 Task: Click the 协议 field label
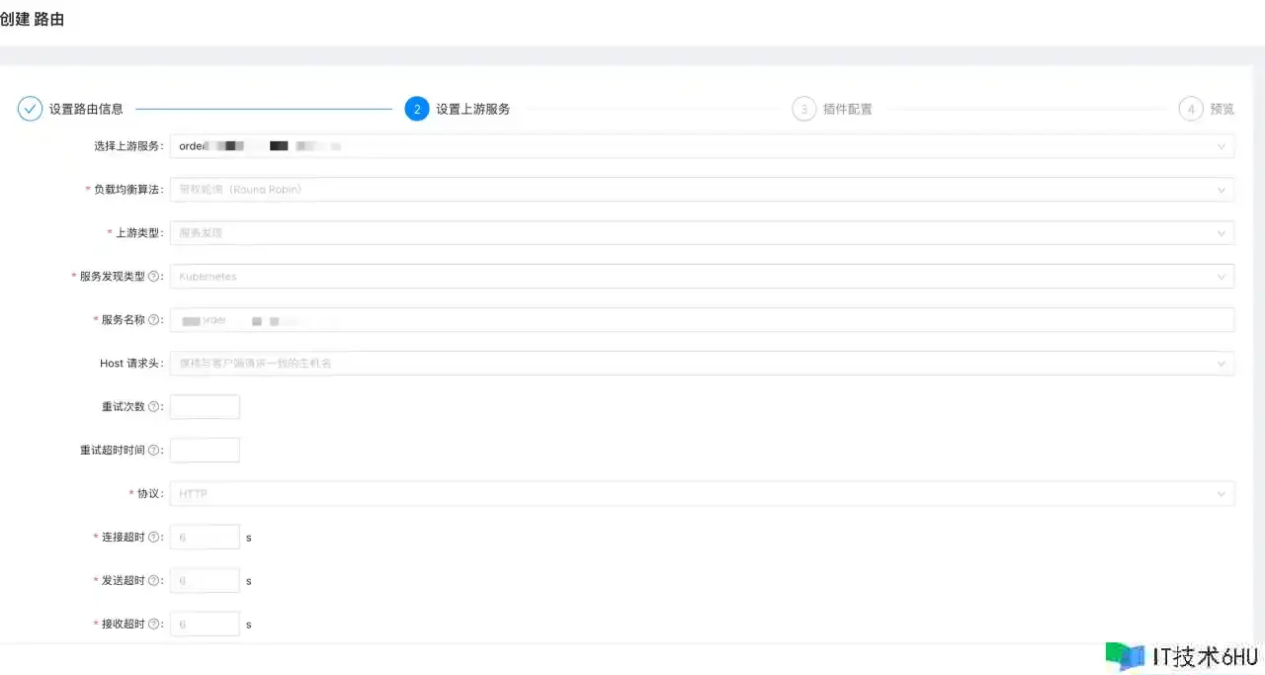click(149, 494)
